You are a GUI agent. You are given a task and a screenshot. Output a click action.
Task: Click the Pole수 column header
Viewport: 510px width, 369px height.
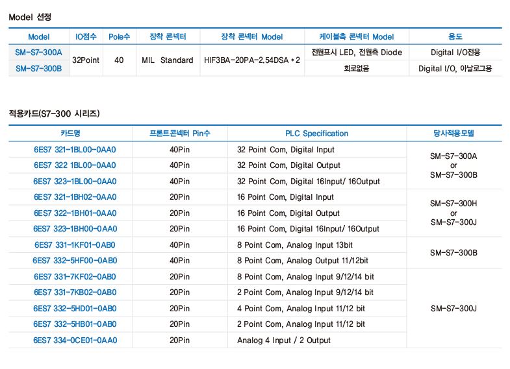pos(120,37)
